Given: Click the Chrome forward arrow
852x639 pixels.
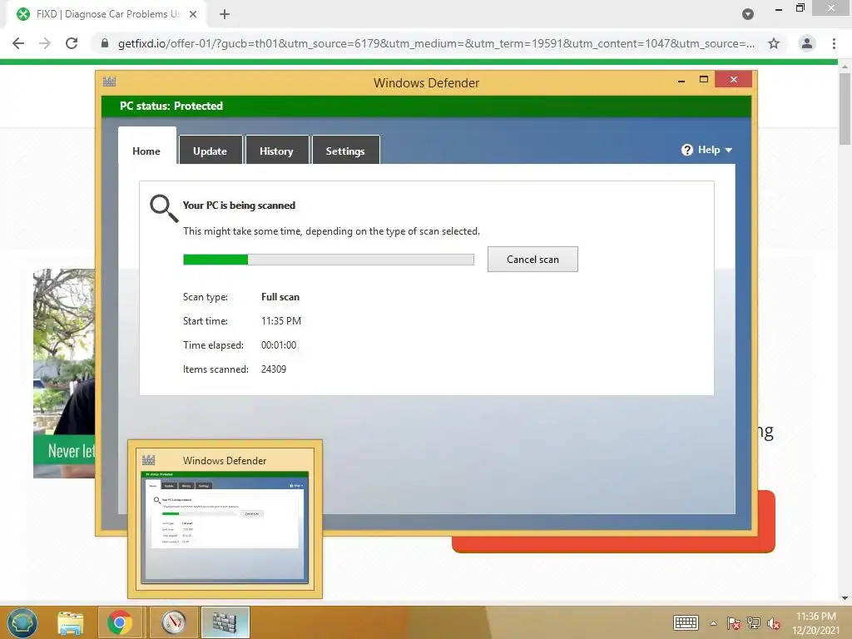Looking at the screenshot, I should pyautogui.click(x=45, y=43).
